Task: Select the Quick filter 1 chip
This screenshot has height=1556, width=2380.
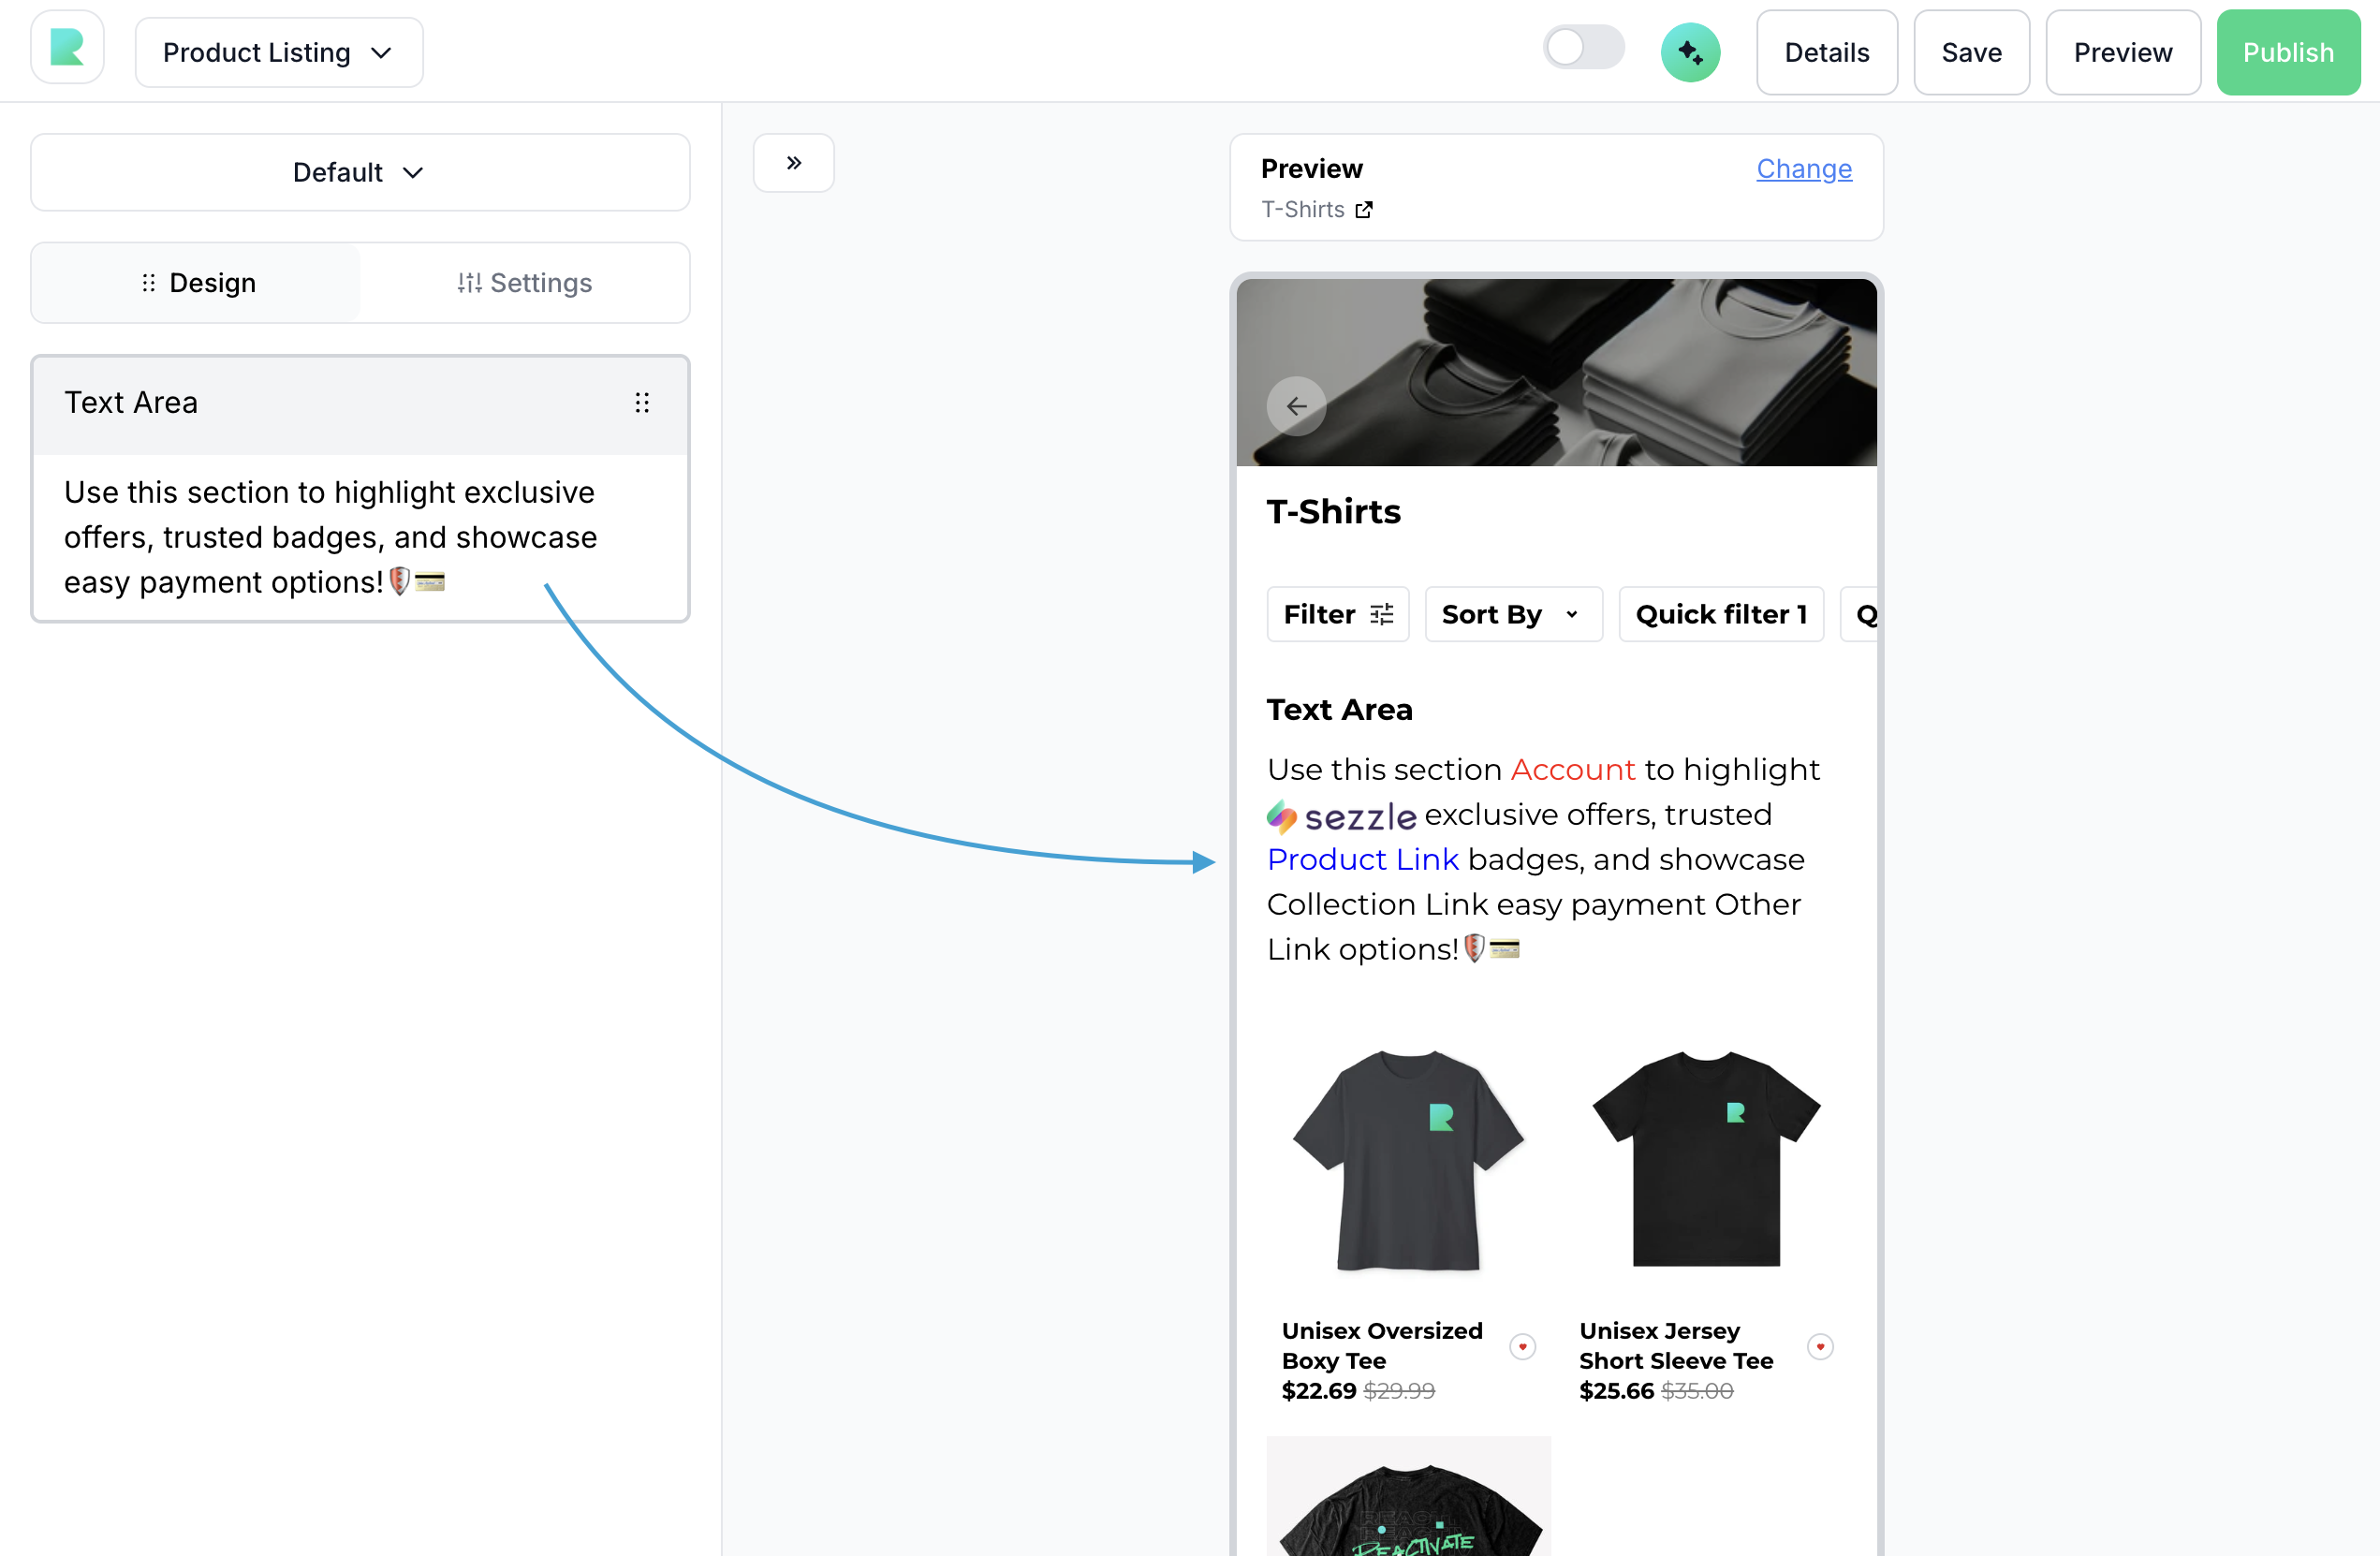Action: tap(1720, 614)
